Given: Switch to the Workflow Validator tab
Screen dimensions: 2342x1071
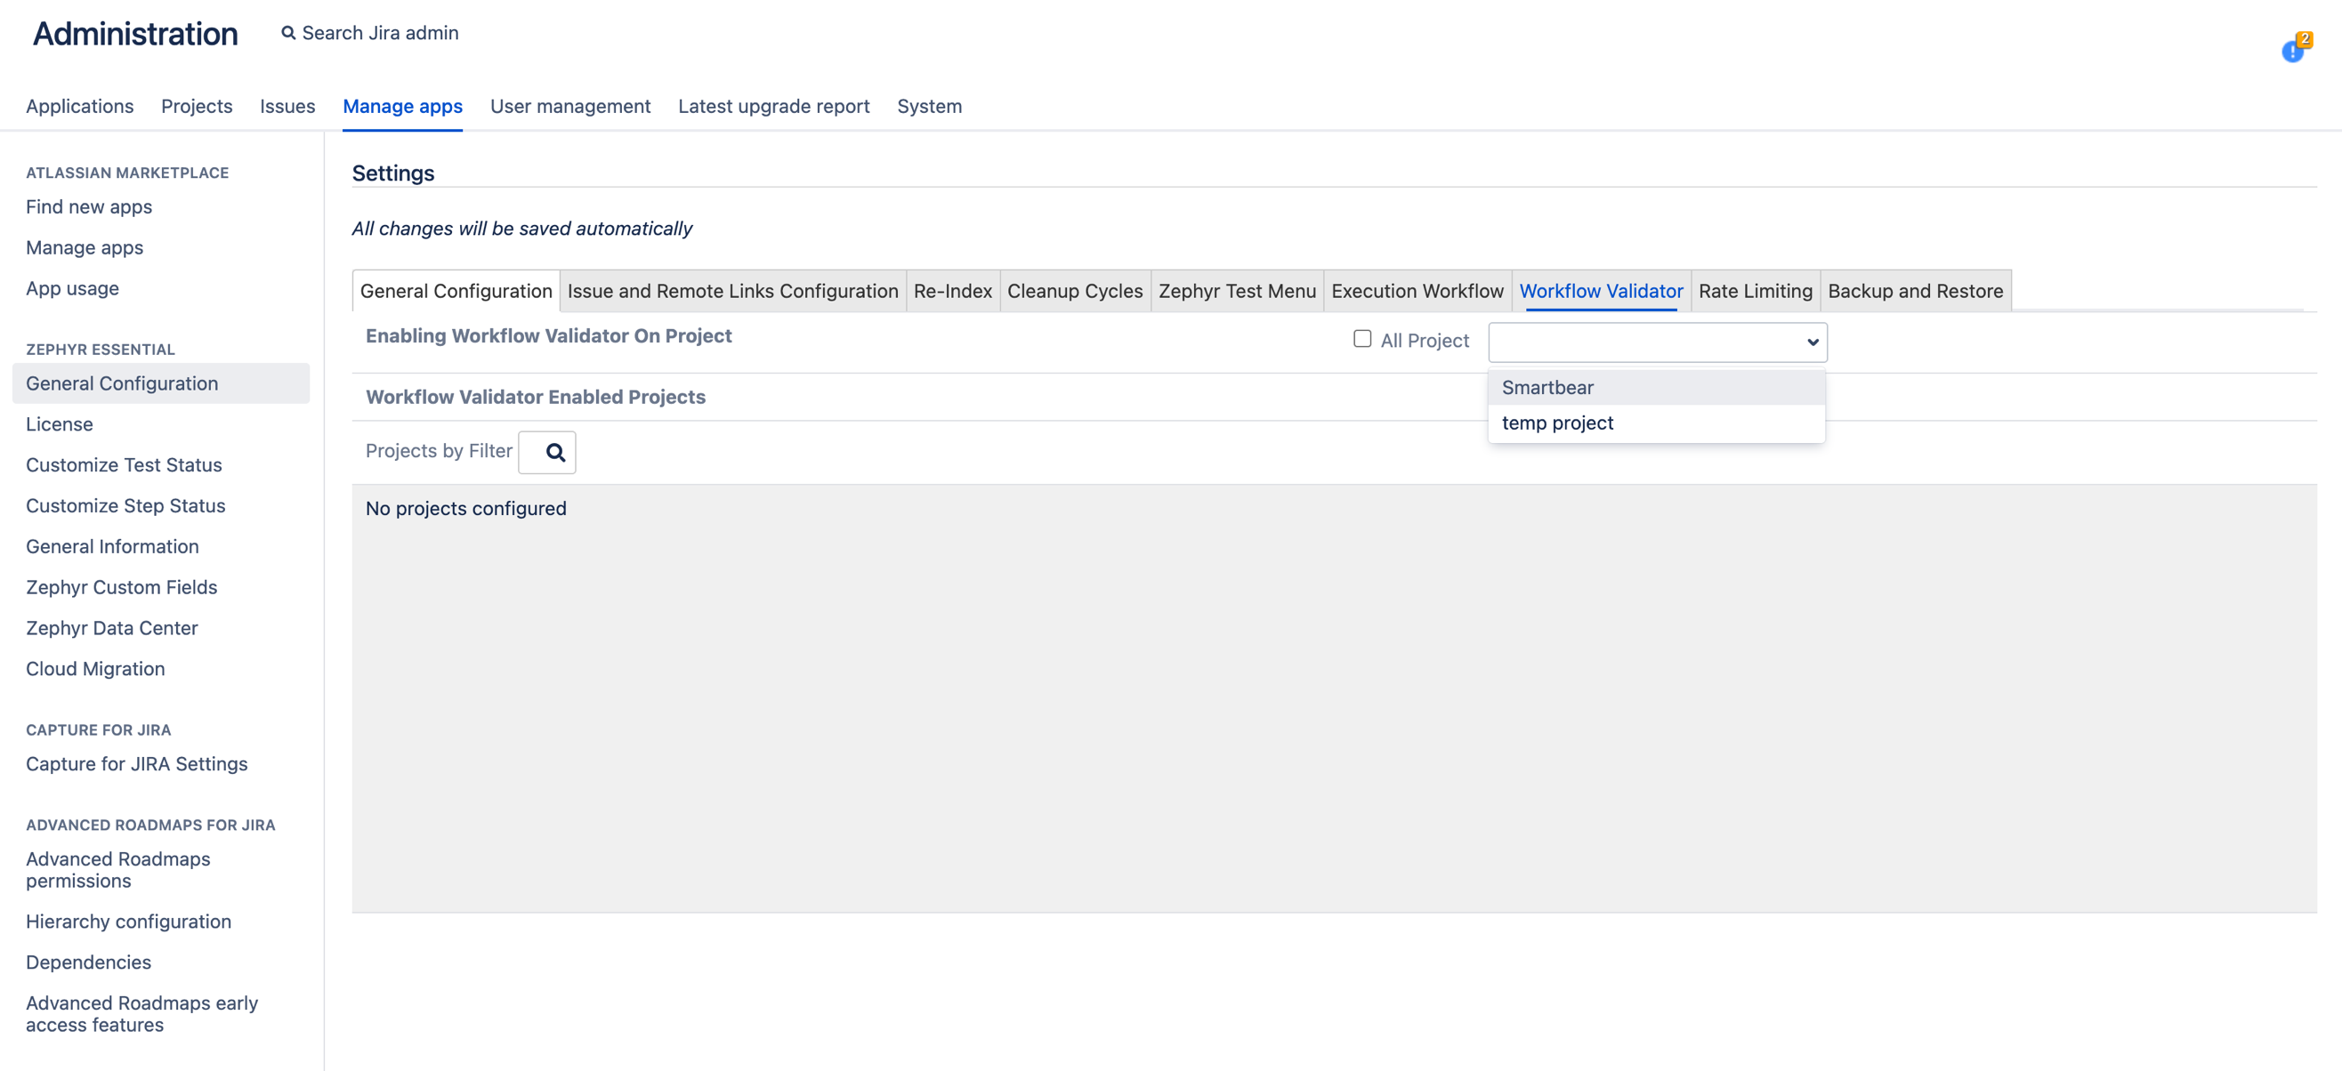Looking at the screenshot, I should pyautogui.click(x=1601, y=291).
